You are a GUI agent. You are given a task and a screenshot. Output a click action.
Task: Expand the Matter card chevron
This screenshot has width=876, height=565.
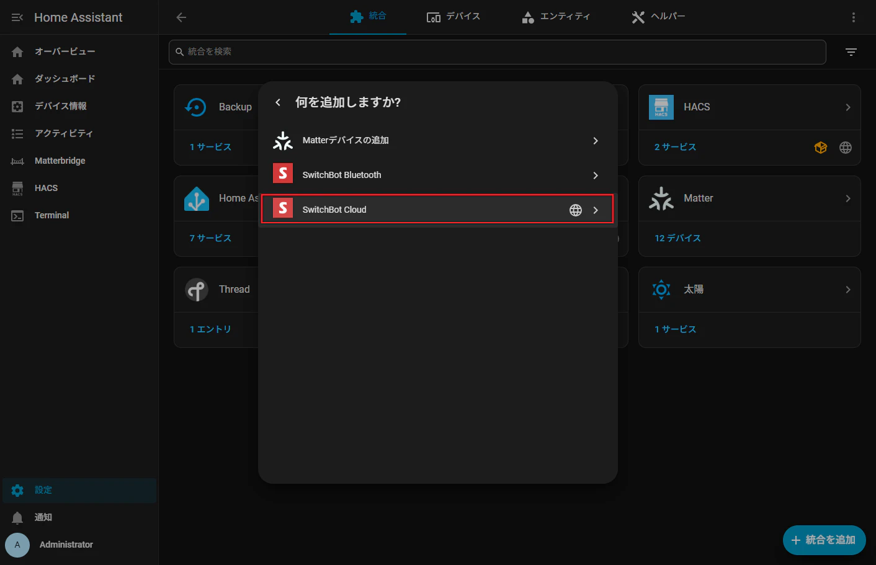(848, 198)
